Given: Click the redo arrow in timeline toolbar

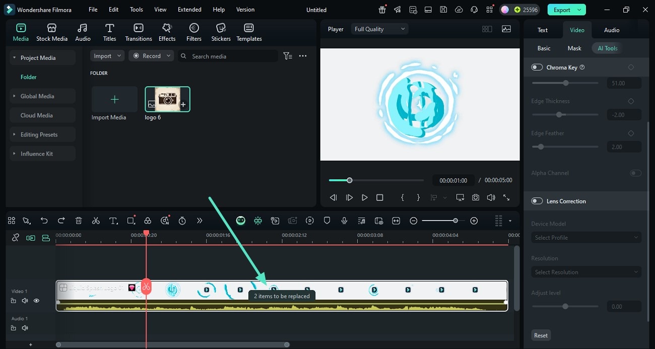Looking at the screenshot, I should tap(61, 221).
